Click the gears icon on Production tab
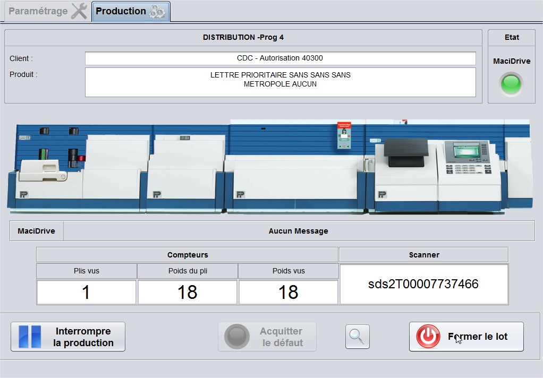Image resolution: width=543 pixels, height=378 pixels. (157, 12)
